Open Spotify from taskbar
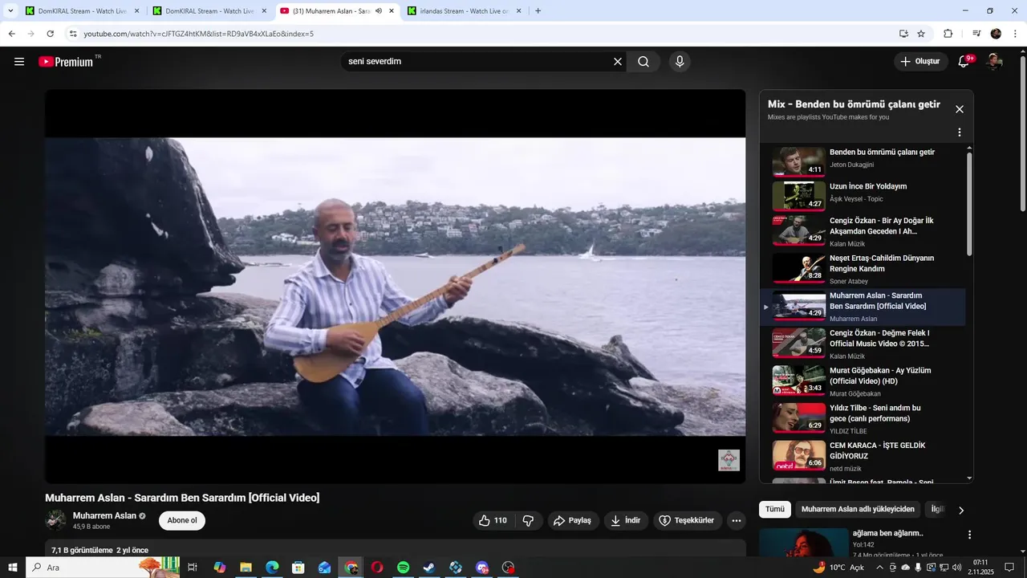Screen dimensions: 1027x578 (x=404, y=568)
